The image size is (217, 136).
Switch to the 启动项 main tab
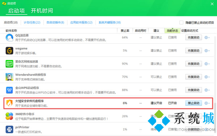17,11
